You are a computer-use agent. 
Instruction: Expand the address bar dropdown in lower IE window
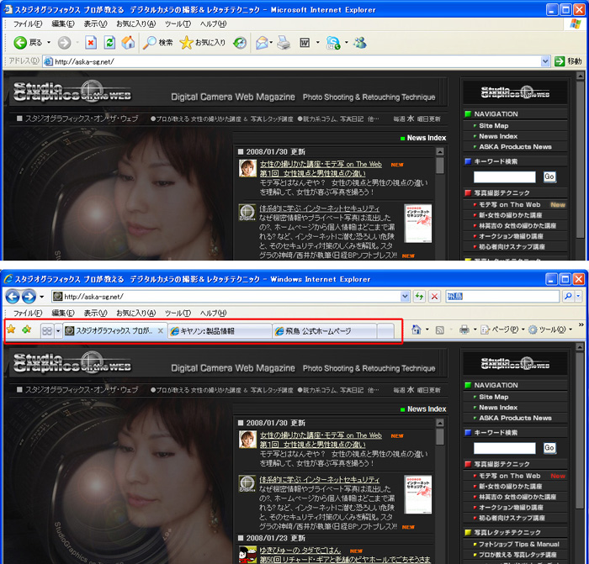(x=405, y=297)
